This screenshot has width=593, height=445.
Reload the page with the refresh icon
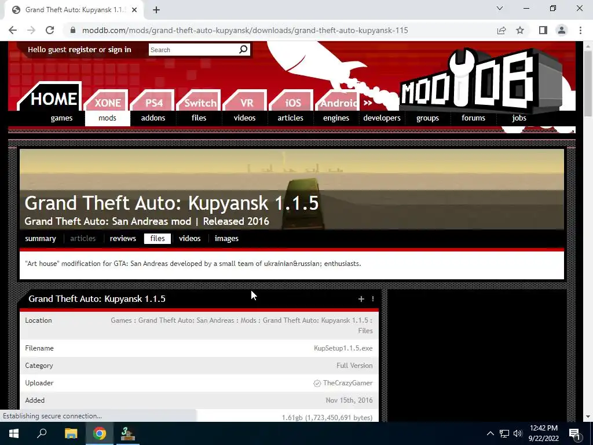click(x=50, y=30)
